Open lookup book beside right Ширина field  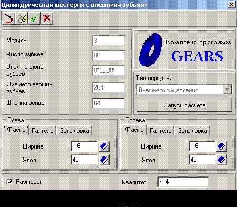pyautogui.click(x=222, y=146)
